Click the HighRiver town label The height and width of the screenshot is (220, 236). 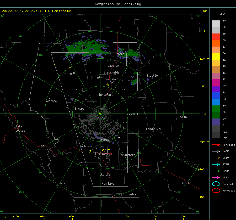[109, 184]
